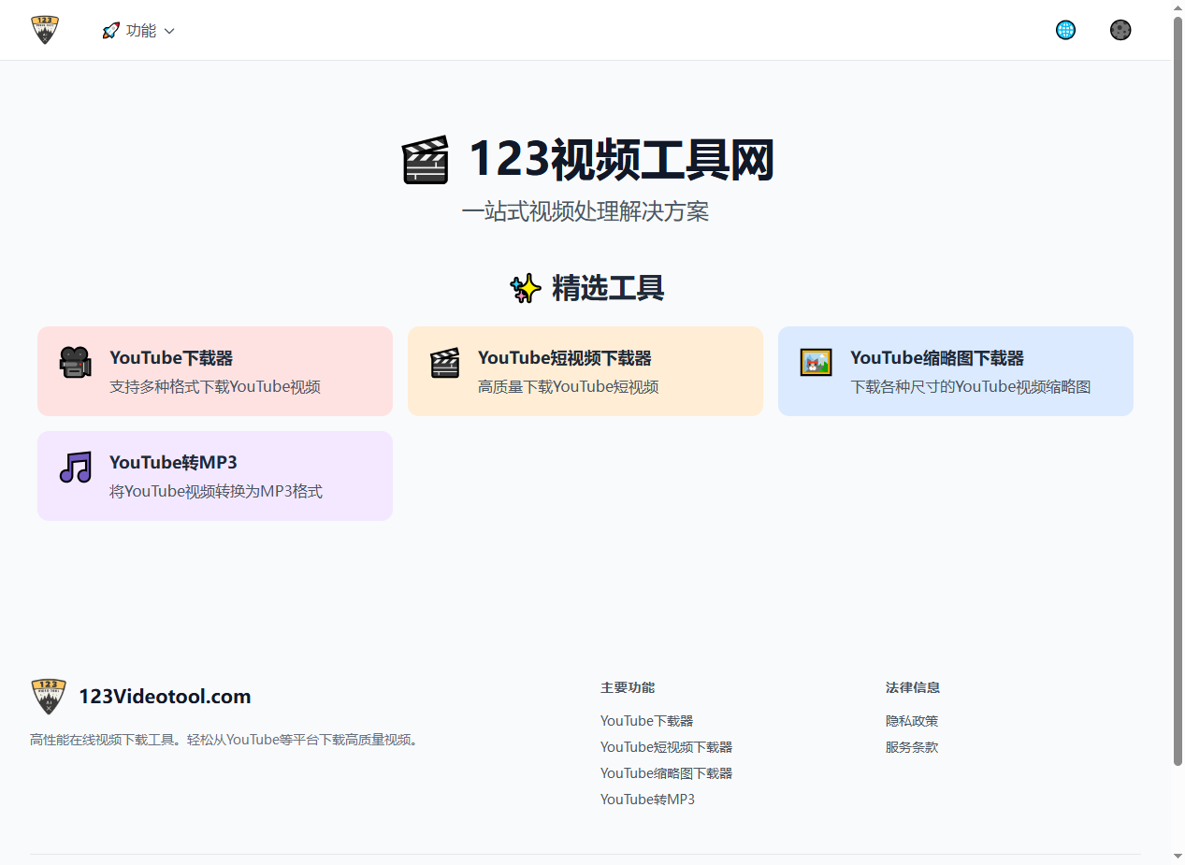Viewport: 1185px width, 865px height.
Task: Click the movie camera icon on YouTube下载器 card
Action: [x=74, y=361]
